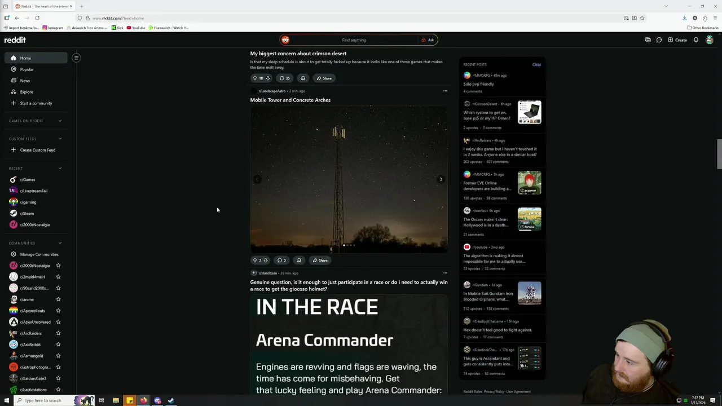Go to Home feed in sidebar
722x406 pixels.
(36, 58)
